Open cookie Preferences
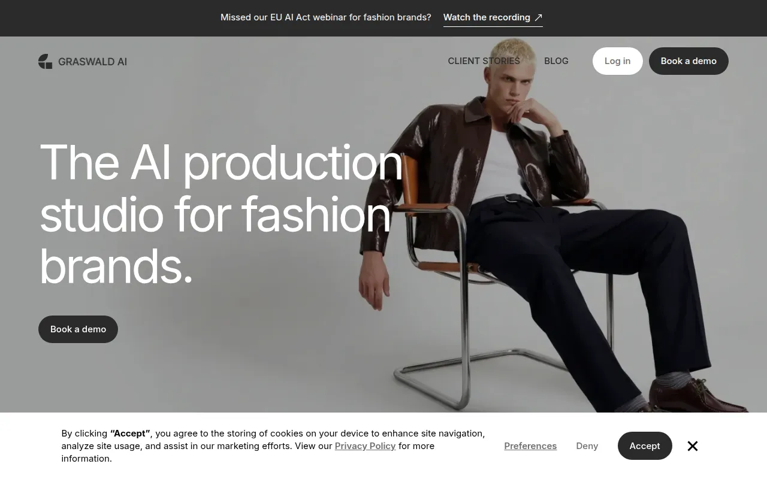The image size is (767, 479). [530, 446]
